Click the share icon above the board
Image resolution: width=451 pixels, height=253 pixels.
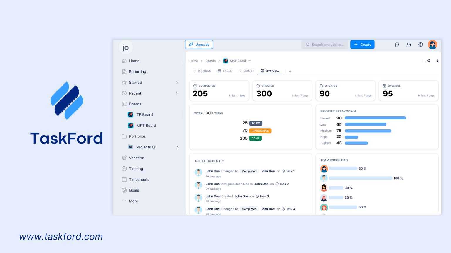pyautogui.click(x=428, y=61)
